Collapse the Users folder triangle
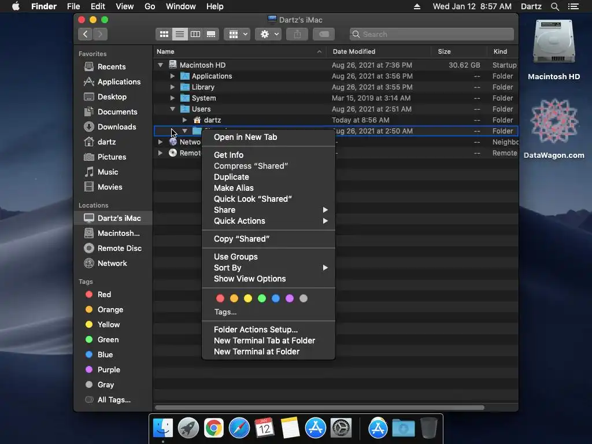 point(172,109)
